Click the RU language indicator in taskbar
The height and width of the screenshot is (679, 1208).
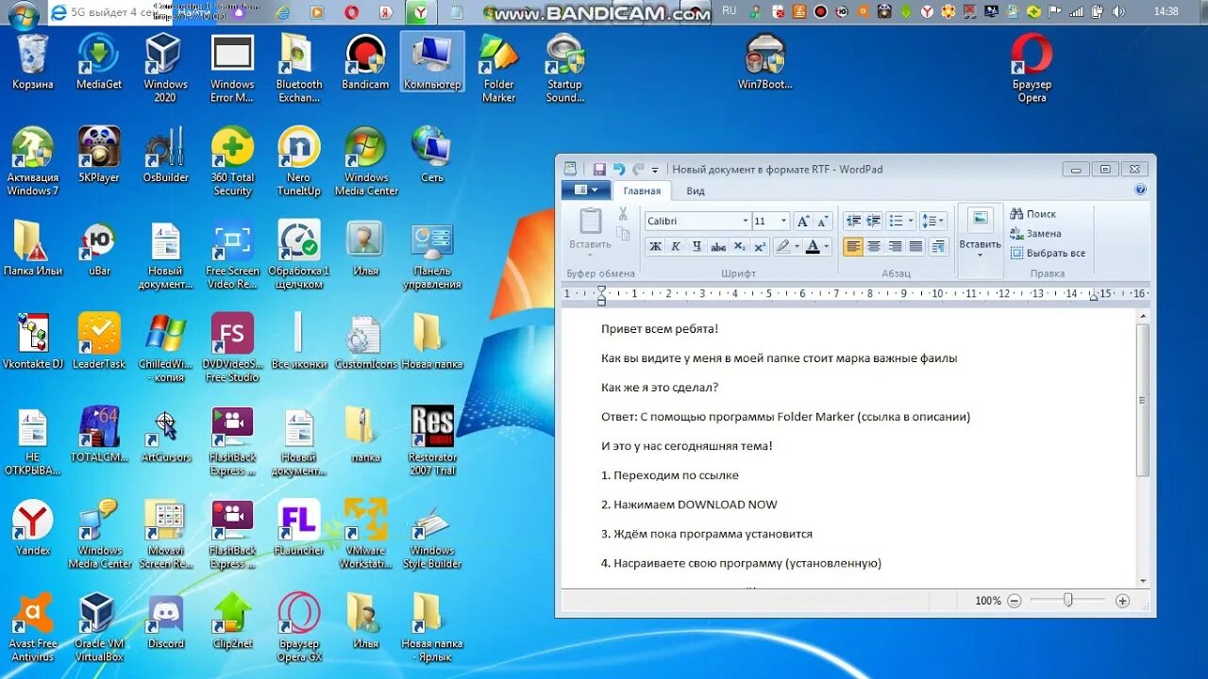(x=729, y=11)
